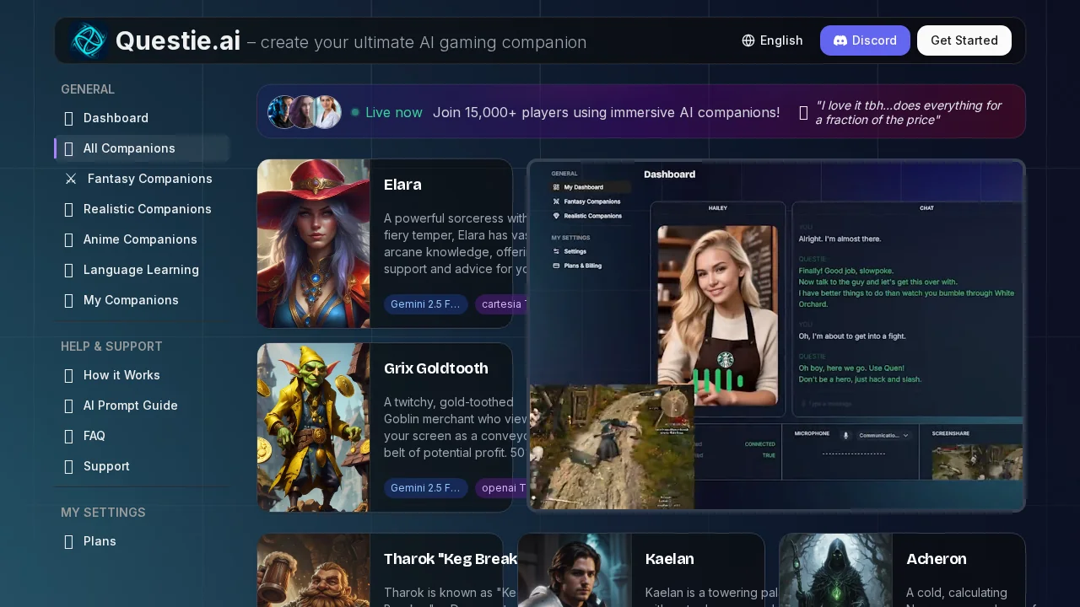Viewport: 1080px width, 607px height.
Task: Open Plans & Billing in the dashboard preview
Action: pyautogui.click(x=582, y=266)
